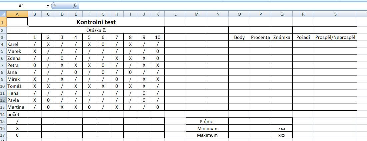
Task: Click the Kontrolní test title cell
Action: click(96, 22)
